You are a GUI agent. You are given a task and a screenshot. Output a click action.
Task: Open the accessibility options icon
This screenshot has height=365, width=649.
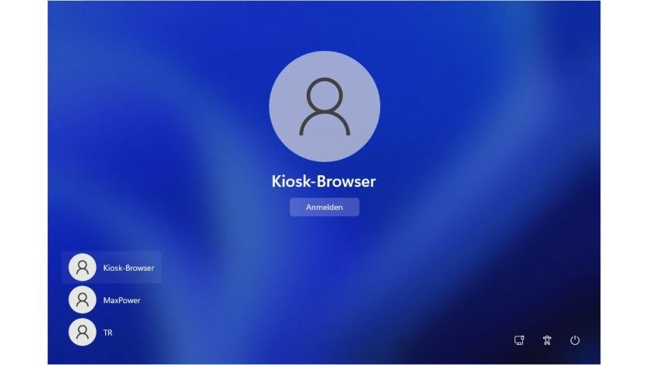pos(547,340)
